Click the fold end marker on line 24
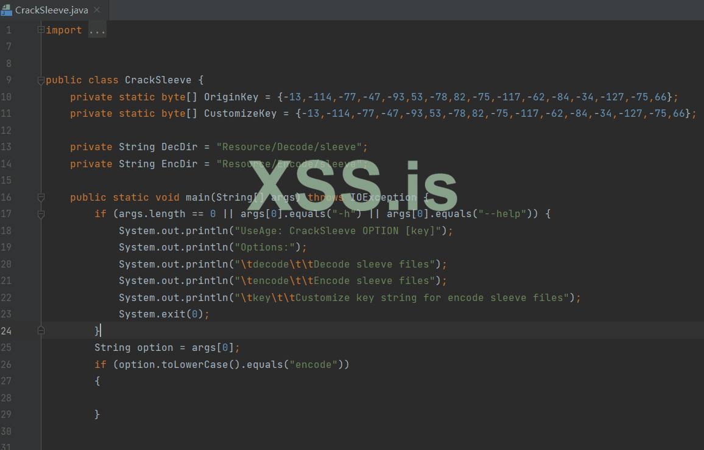This screenshot has width=704, height=450. coord(41,331)
